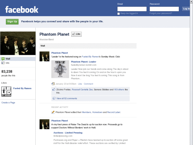Open the Members link in Recent Activity
This screenshot has width=193, height=145.
(87, 112)
